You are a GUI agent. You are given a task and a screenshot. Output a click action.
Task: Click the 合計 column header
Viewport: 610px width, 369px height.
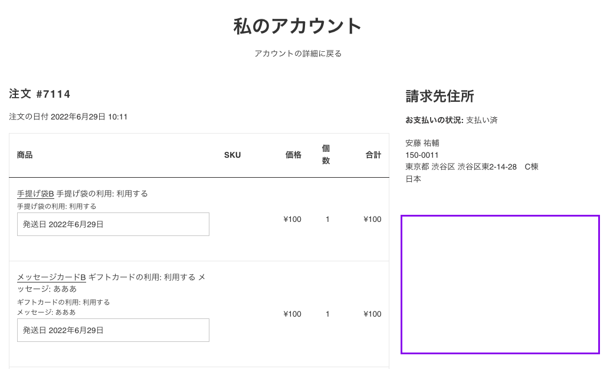[x=373, y=155]
